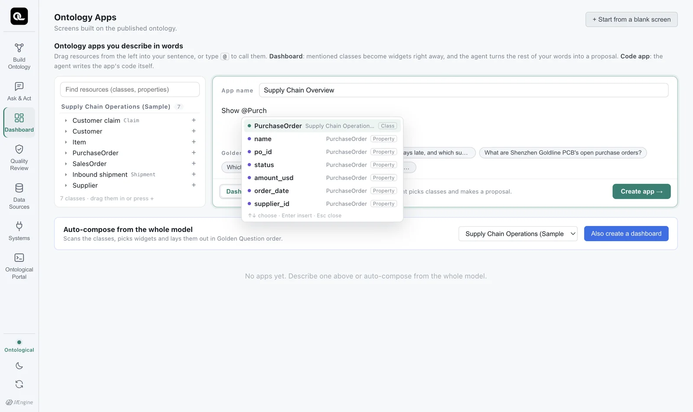693x412 pixels.
Task: Select order_date property suggestion
Action: pos(322,191)
